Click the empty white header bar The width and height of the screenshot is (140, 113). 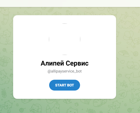pyautogui.click(x=70, y=3)
